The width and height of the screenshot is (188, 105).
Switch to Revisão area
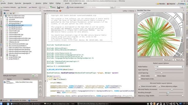click(161, 4)
